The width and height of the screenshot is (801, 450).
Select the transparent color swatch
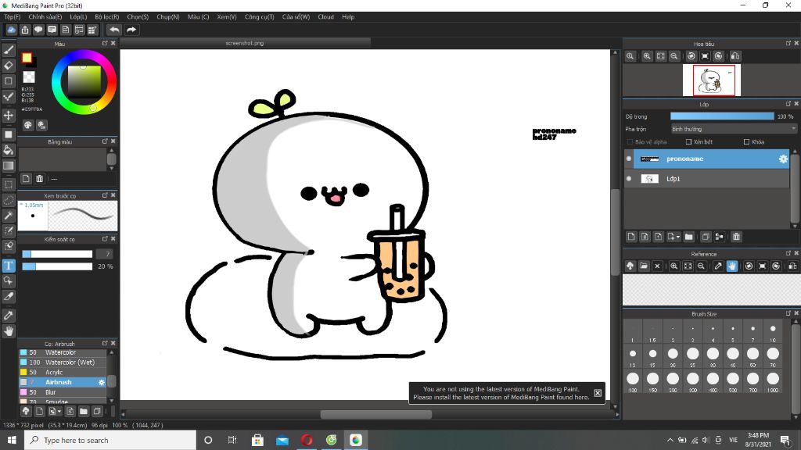[x=29, y=77]
